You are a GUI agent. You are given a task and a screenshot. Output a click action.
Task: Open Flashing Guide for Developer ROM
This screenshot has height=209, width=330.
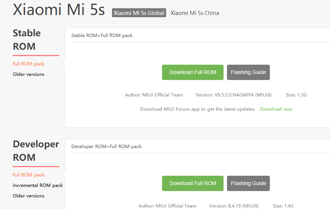tap(248, 183)
